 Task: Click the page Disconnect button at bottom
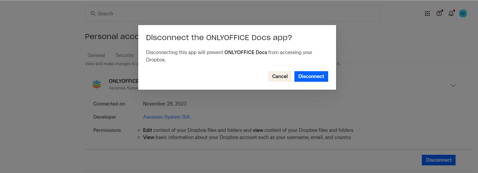438,160
